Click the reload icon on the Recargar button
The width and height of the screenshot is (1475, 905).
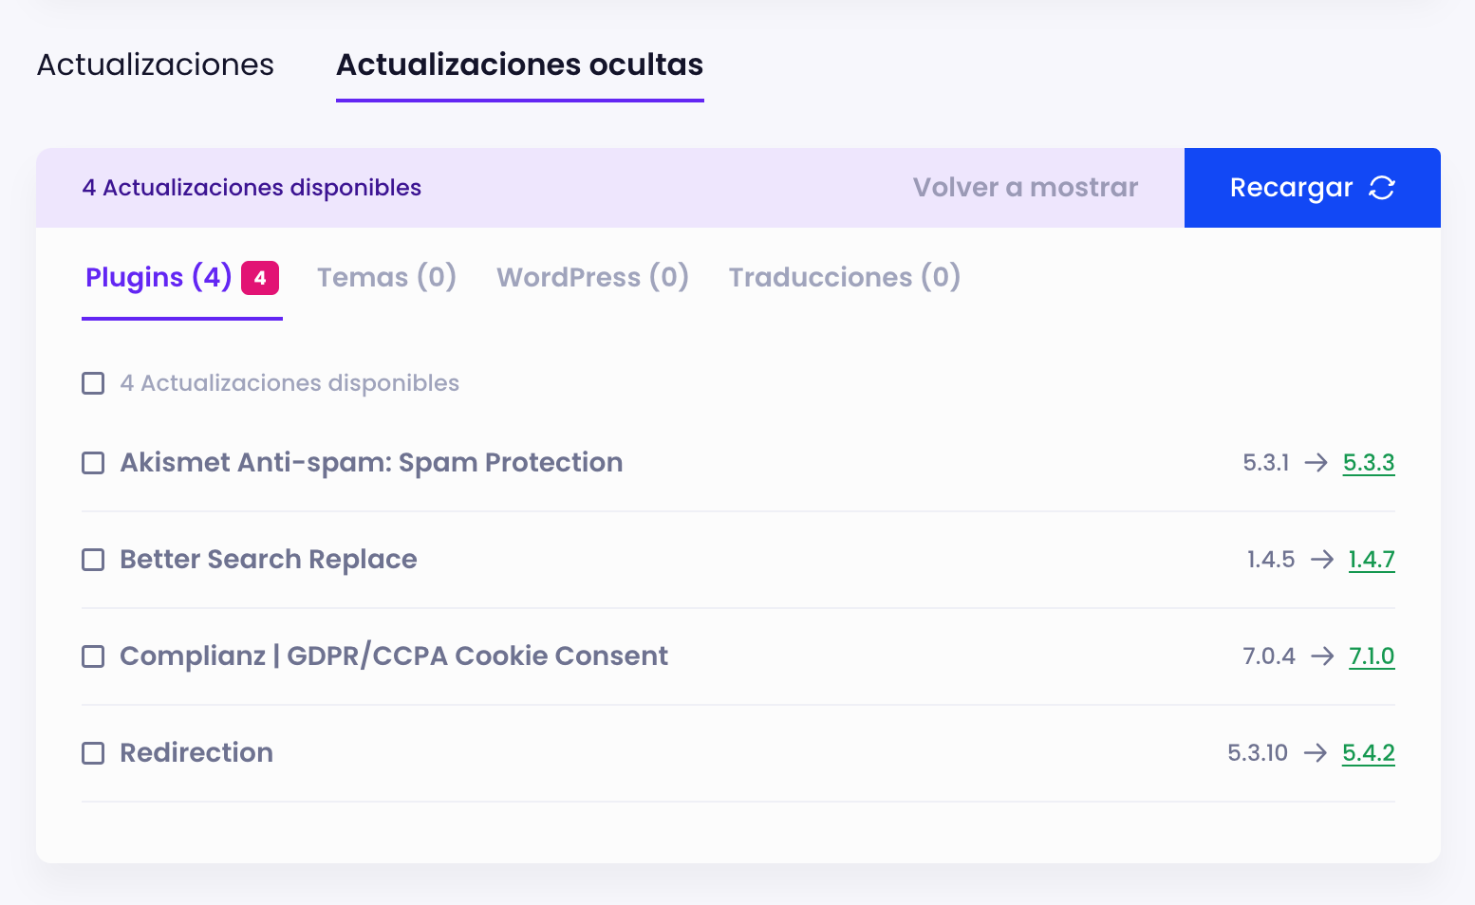click(1381, 188)
